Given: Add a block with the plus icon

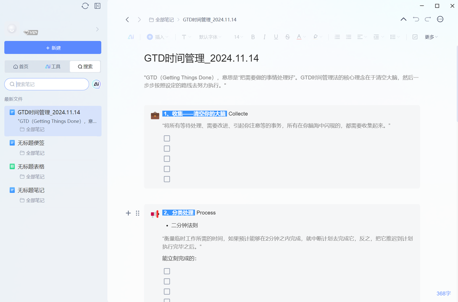Looking at the screenshot, I should (x=128, y=213).
